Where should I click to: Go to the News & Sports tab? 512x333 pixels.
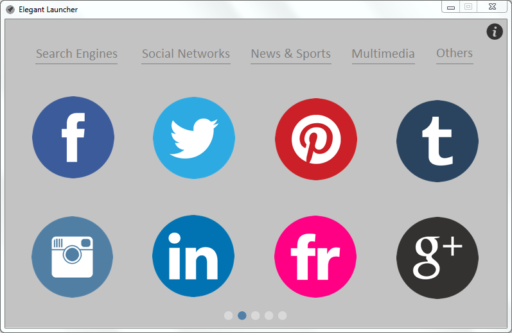click(290, 54)
